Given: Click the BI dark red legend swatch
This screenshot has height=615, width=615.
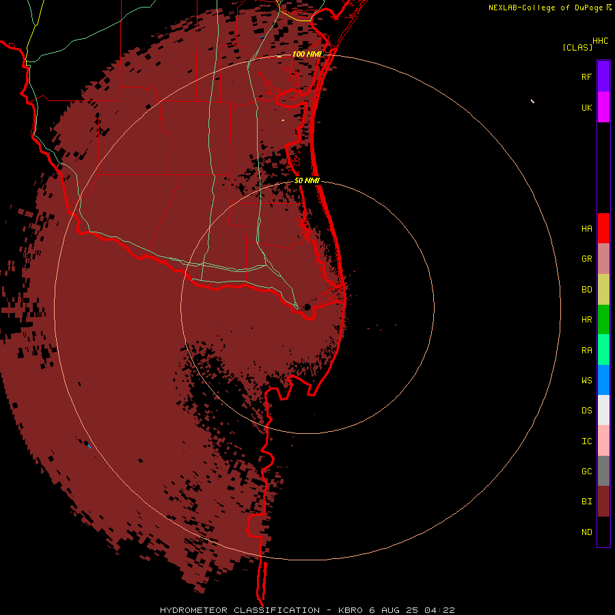Looking at the screenshot, I should click(603, 502).
